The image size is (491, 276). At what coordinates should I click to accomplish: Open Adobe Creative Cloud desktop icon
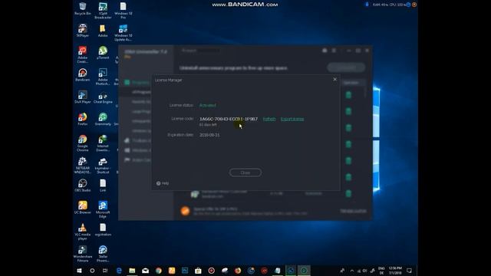[x=83, y=54]
